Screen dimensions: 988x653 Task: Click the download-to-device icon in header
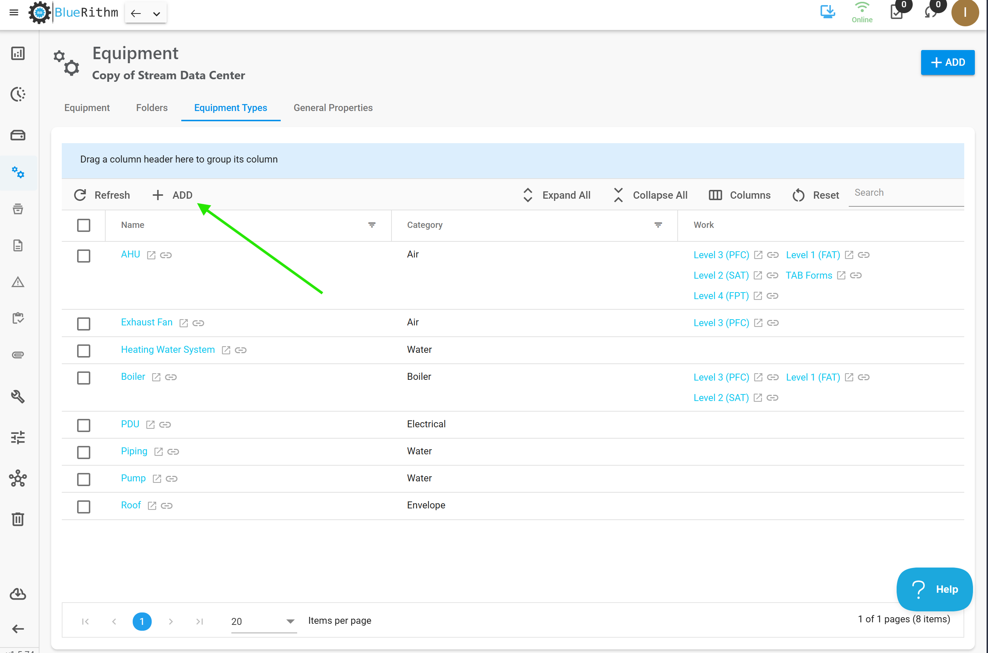click(x=828, y=12)
